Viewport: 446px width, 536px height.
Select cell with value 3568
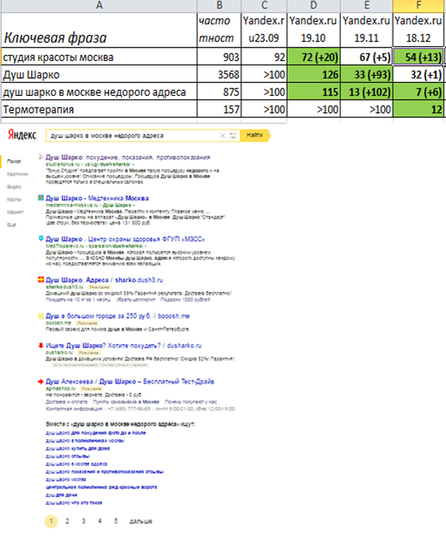219,74
